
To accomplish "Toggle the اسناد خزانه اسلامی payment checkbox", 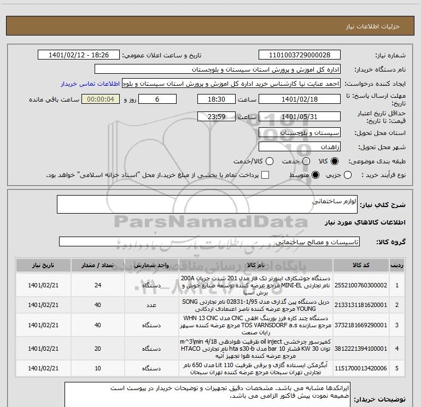I will [x=265, y=175].
